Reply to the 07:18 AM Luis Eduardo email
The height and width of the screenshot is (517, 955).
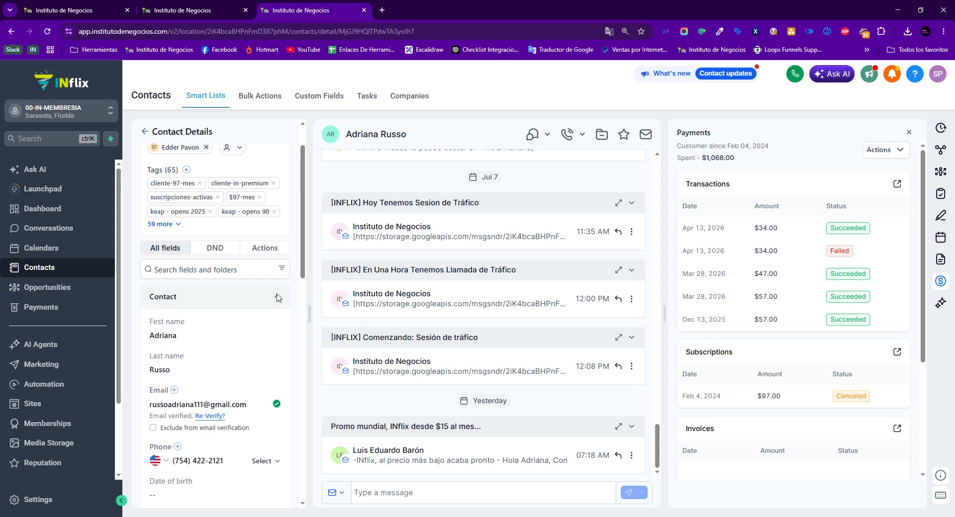618,455
